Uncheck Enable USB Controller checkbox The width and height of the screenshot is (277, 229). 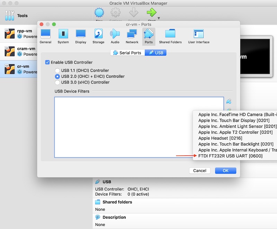tap(47, 63)
